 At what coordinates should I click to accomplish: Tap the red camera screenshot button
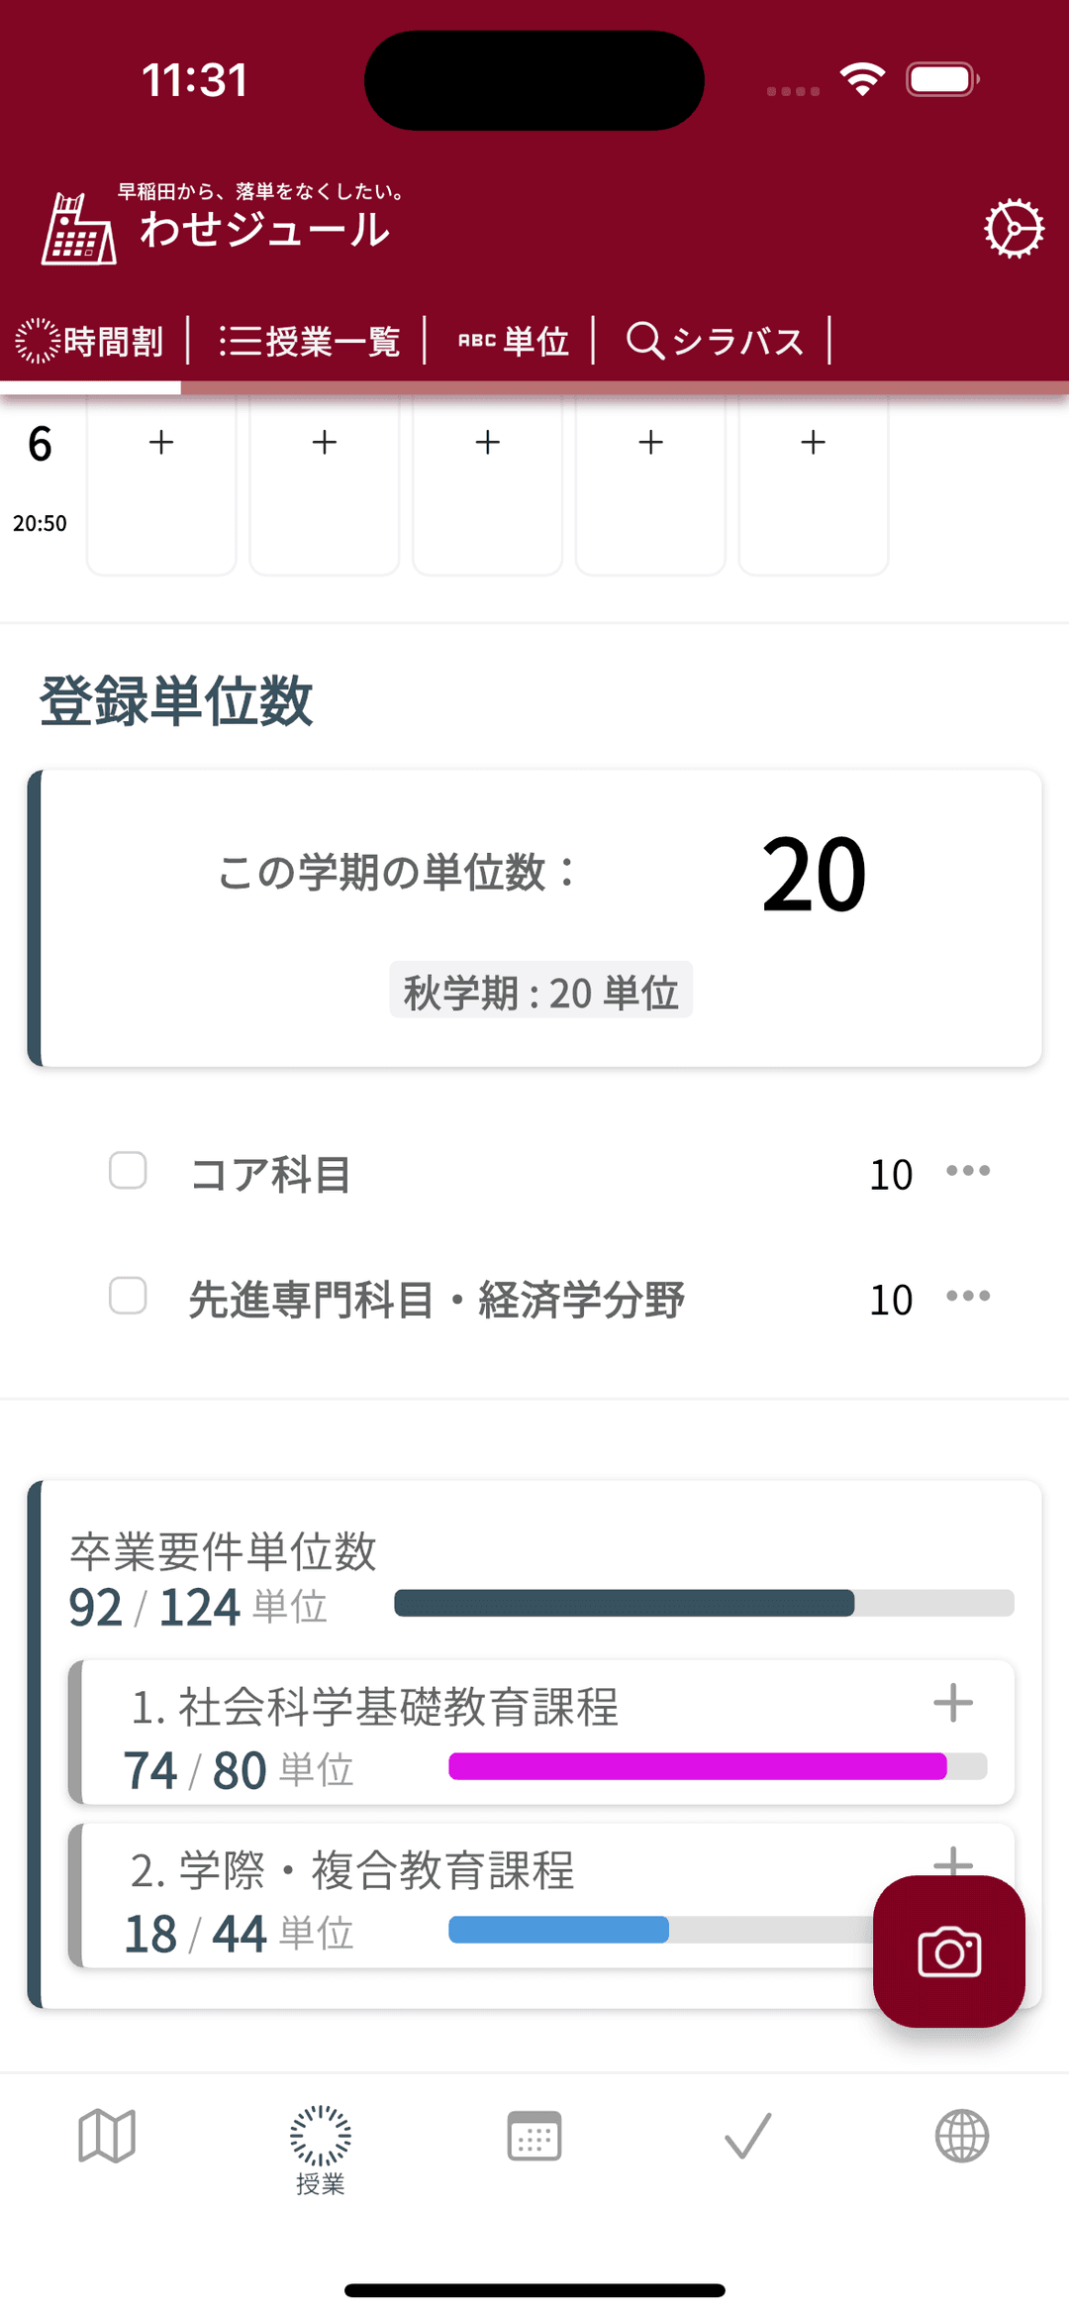pos(948,1950)
